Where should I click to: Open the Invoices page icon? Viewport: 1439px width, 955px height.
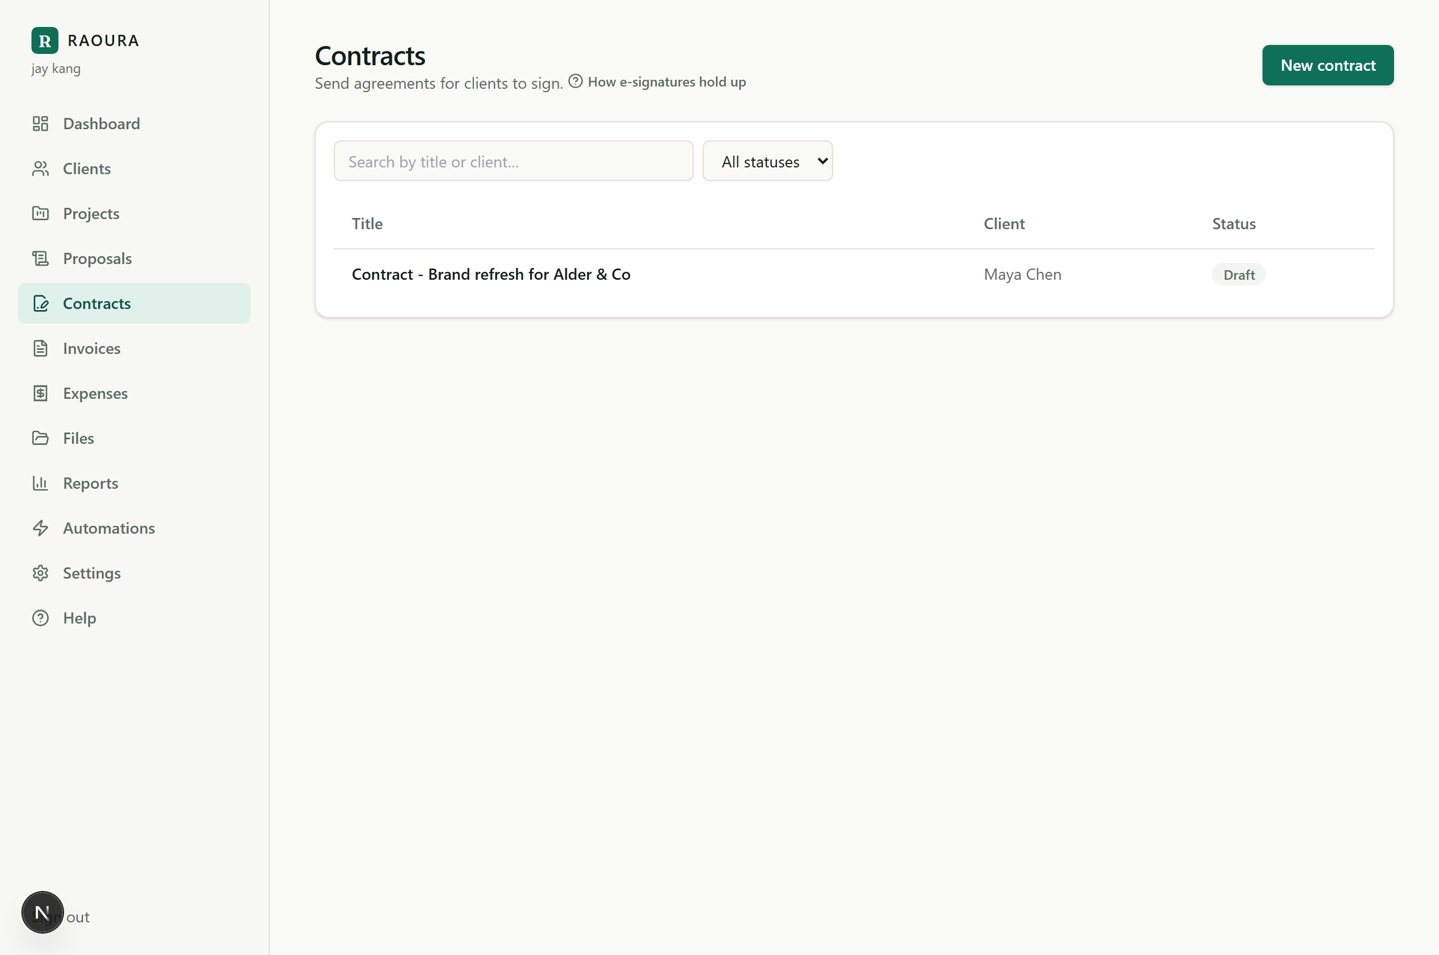(x=40, y=348)
